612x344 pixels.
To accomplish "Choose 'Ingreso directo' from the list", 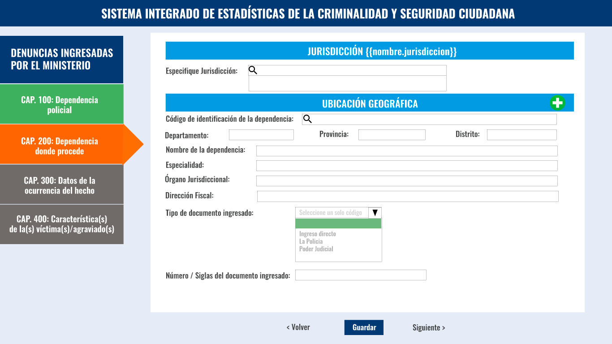I will click(x=318, y=234).
